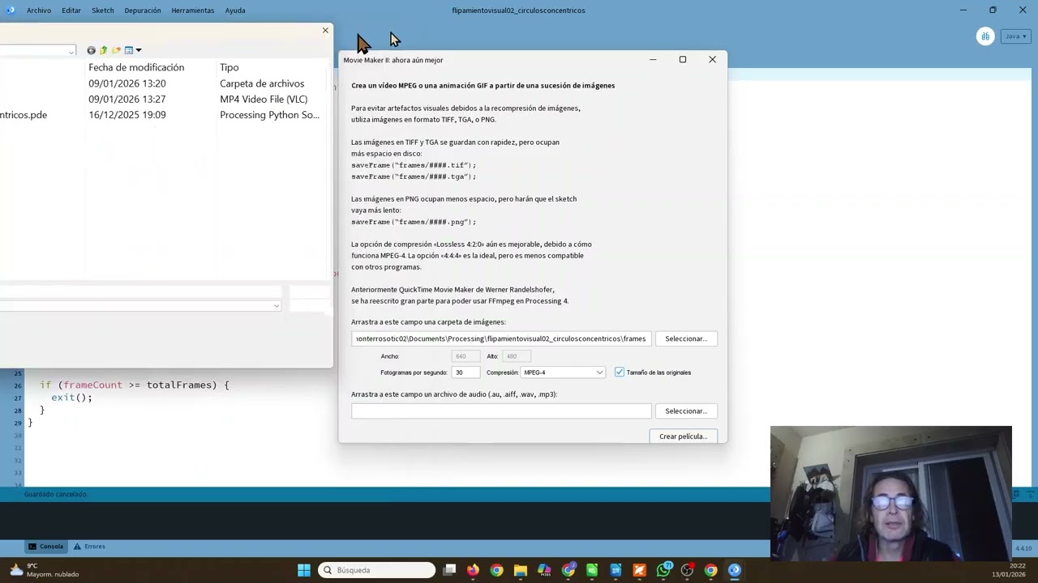
Task: Click the audio file path field
Action: (x=501, y=411)
